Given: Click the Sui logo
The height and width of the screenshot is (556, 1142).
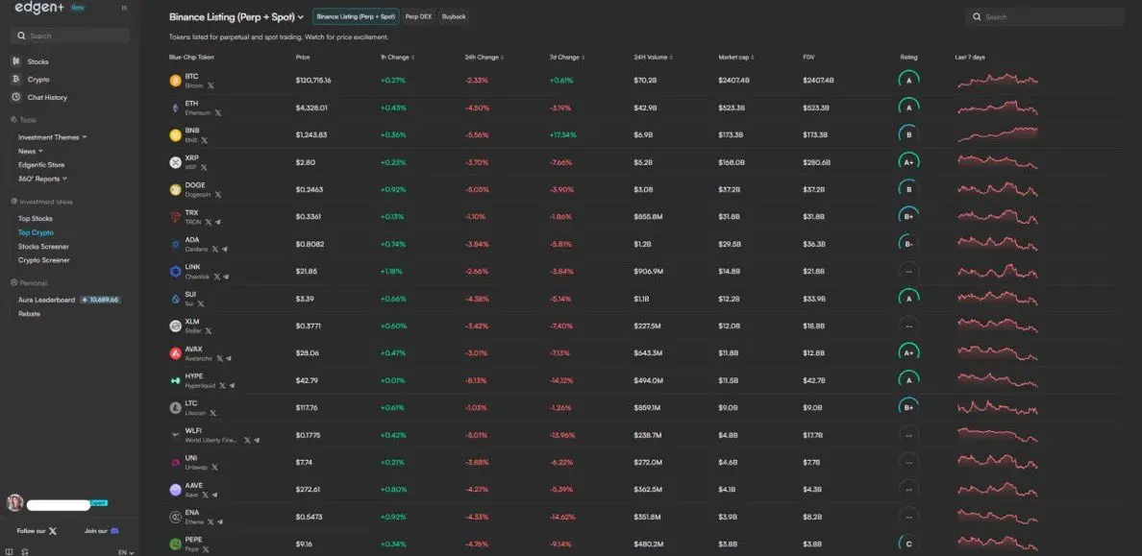Looking at the screenshot, I should point(175,299).
